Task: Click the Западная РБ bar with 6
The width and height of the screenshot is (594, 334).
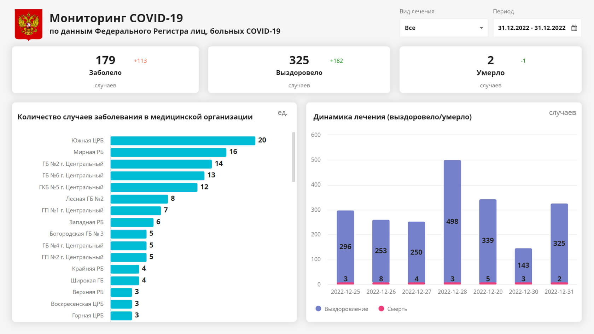Action: 132,222
